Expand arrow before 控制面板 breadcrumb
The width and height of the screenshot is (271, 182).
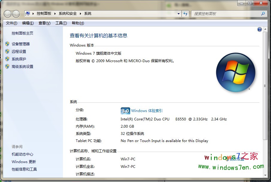pyautogui.click(x=33, y=14)
